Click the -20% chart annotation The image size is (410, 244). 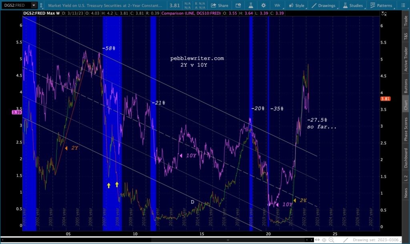tap(258, 109)
